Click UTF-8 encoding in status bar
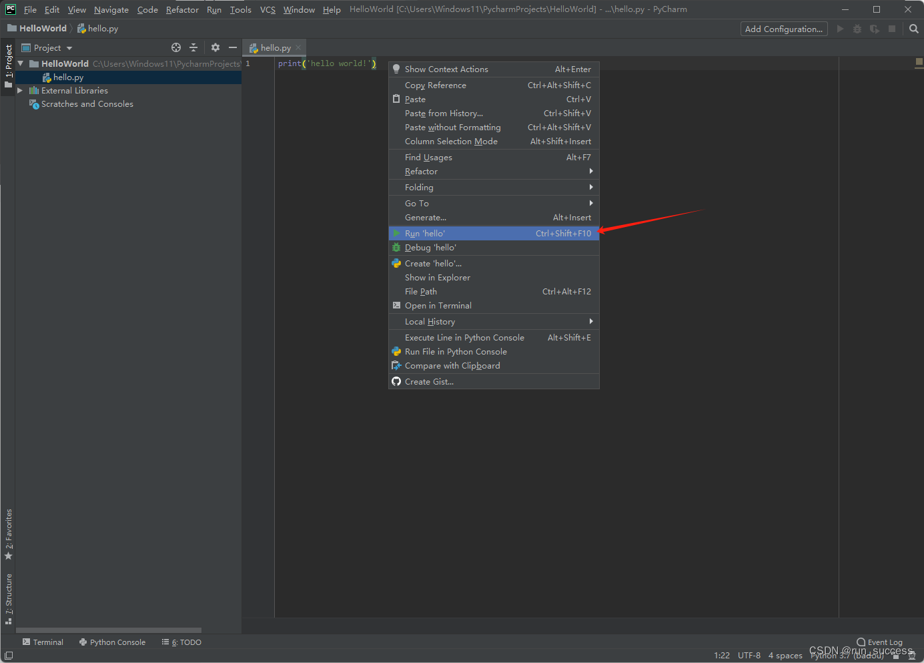924x663 pixels. click(749, 656)
